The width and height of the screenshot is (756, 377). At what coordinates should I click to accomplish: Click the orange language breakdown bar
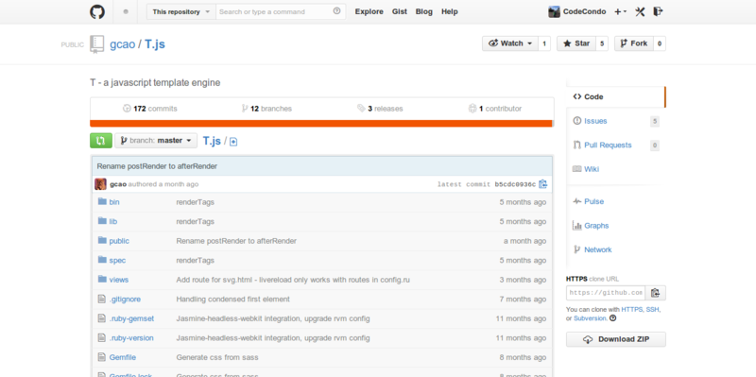click(x=321, y=124)
